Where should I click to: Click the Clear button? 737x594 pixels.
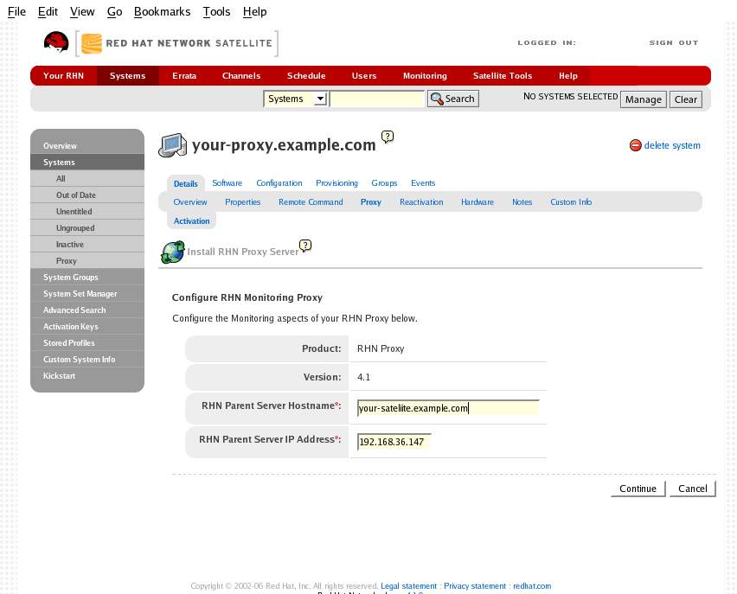tap(685, 99)
